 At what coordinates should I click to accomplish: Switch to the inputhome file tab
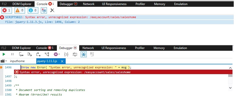coord(17,61)
